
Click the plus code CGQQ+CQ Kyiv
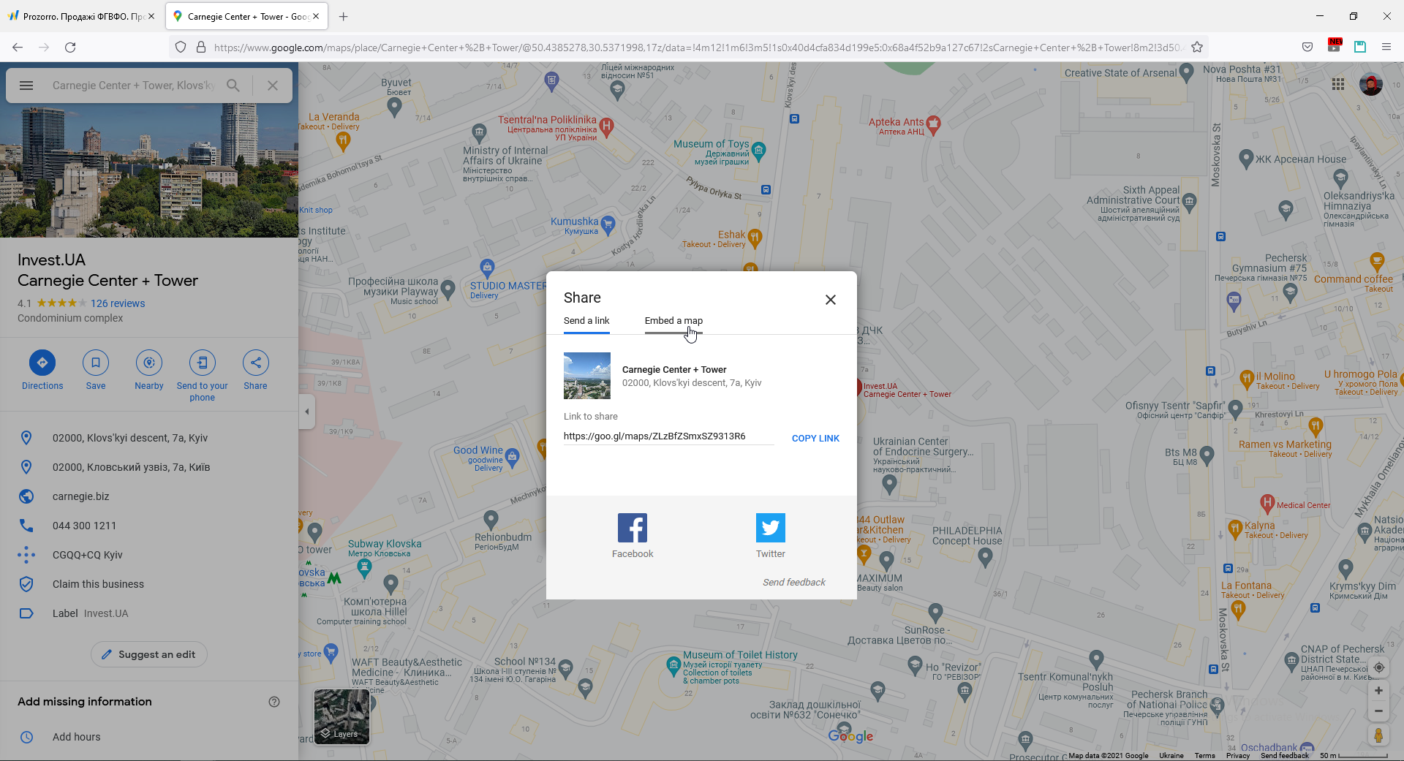click(149, 555)
